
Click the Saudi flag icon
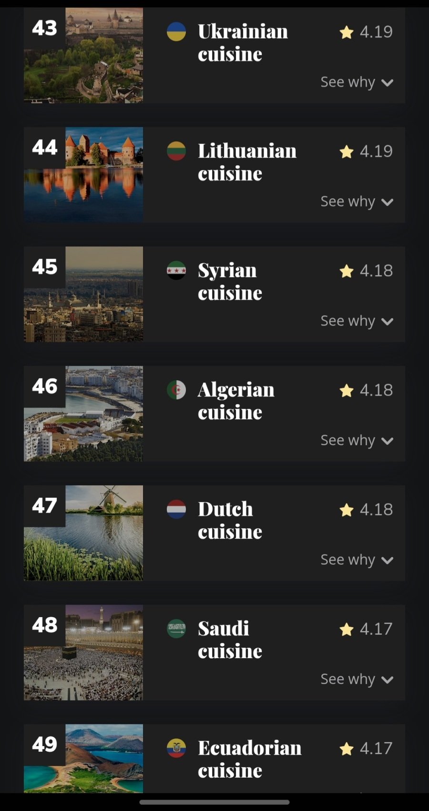click(x=176, y=629)
